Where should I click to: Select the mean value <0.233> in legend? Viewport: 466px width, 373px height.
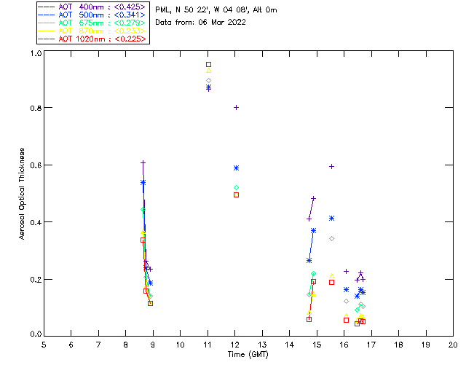pos(130,31)
